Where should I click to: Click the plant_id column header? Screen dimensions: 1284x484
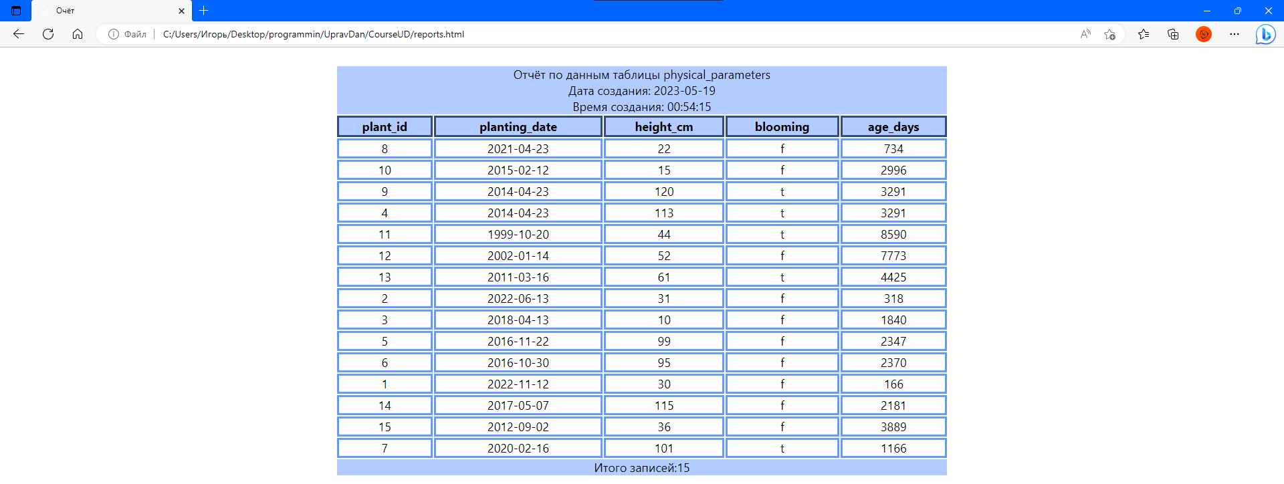click(x=385, y=126)
